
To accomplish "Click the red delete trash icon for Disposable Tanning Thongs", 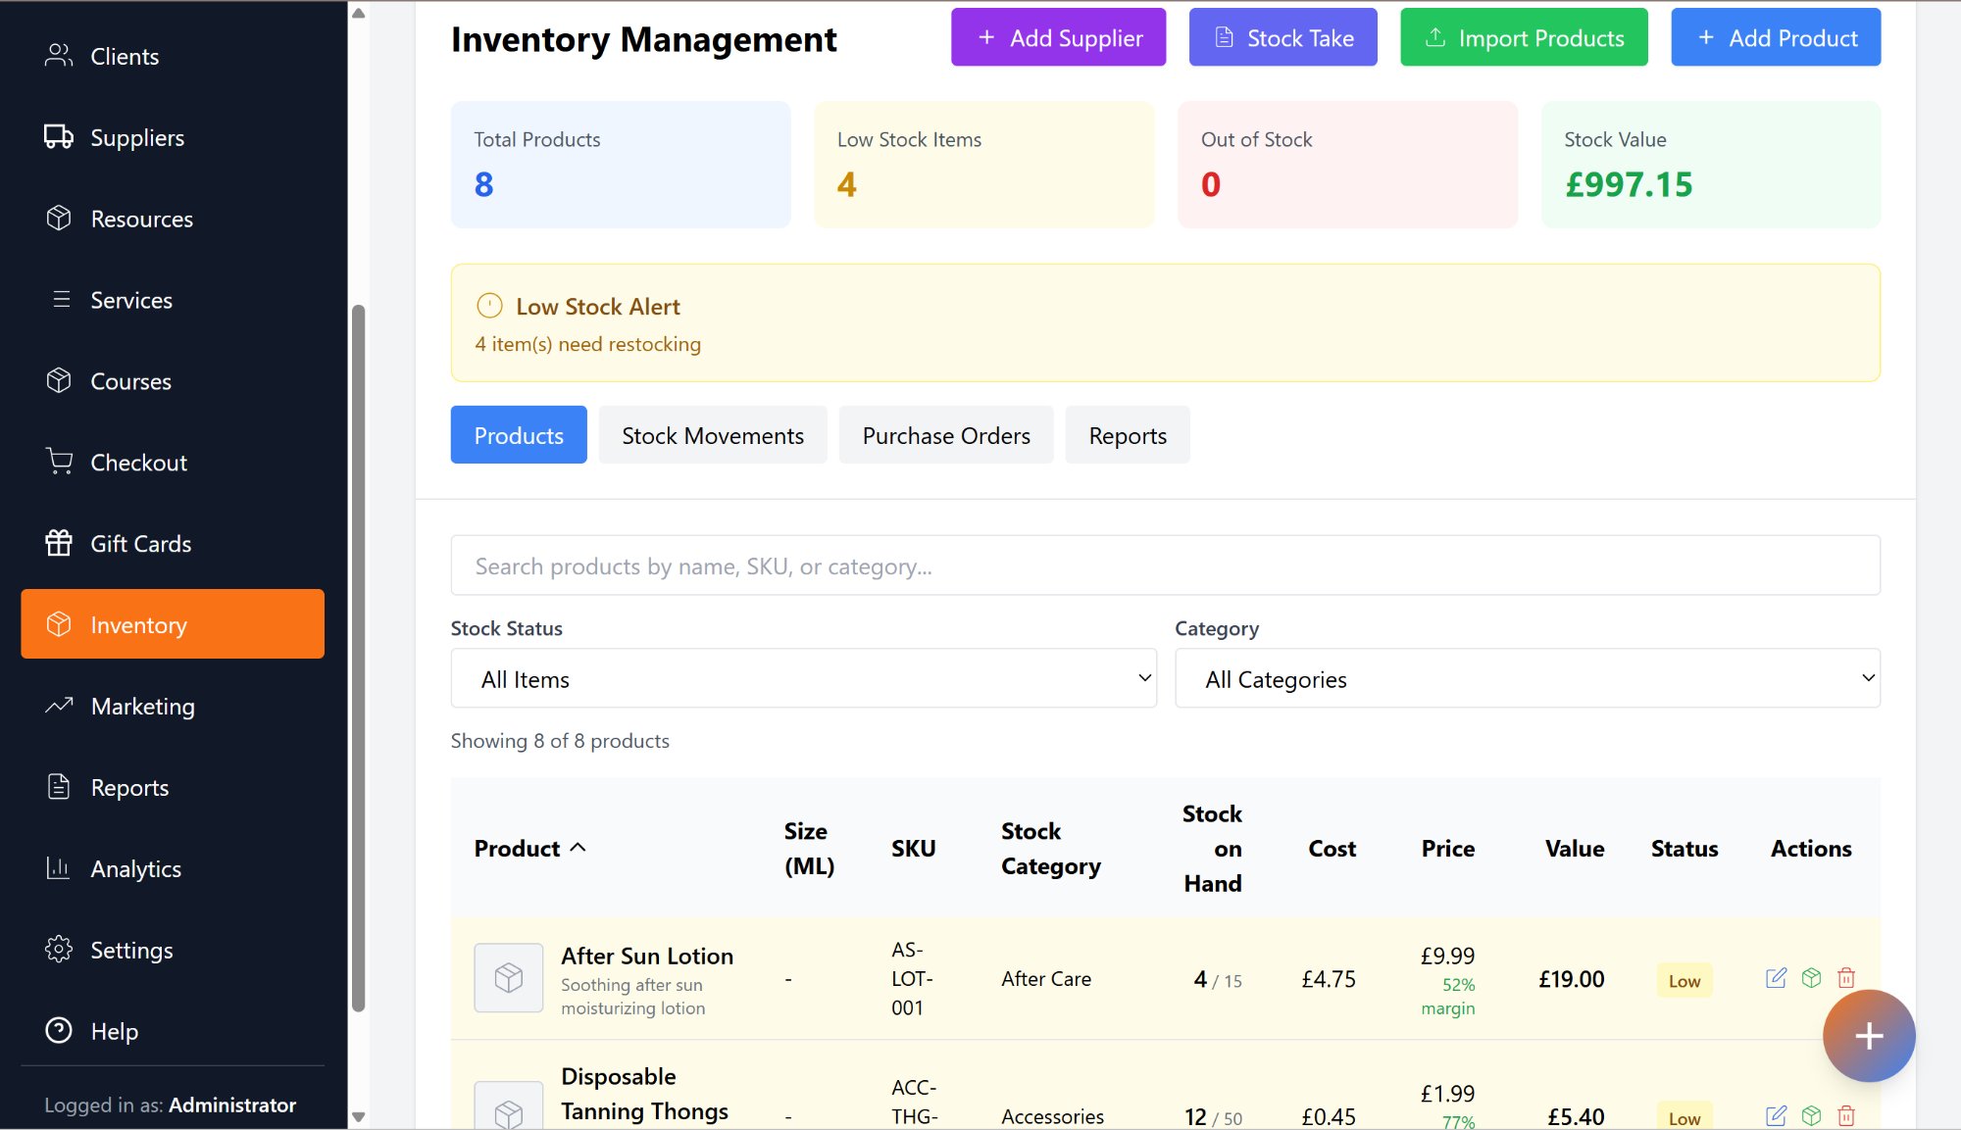I will [x=1846, y=1115].
